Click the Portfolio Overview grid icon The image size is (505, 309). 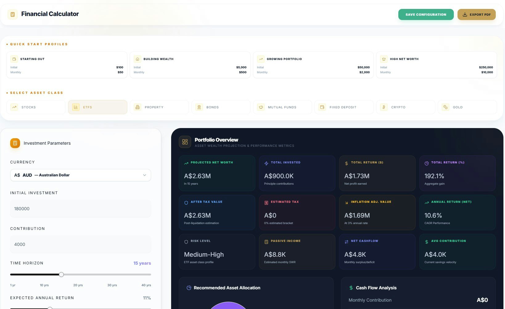[185, 142]
